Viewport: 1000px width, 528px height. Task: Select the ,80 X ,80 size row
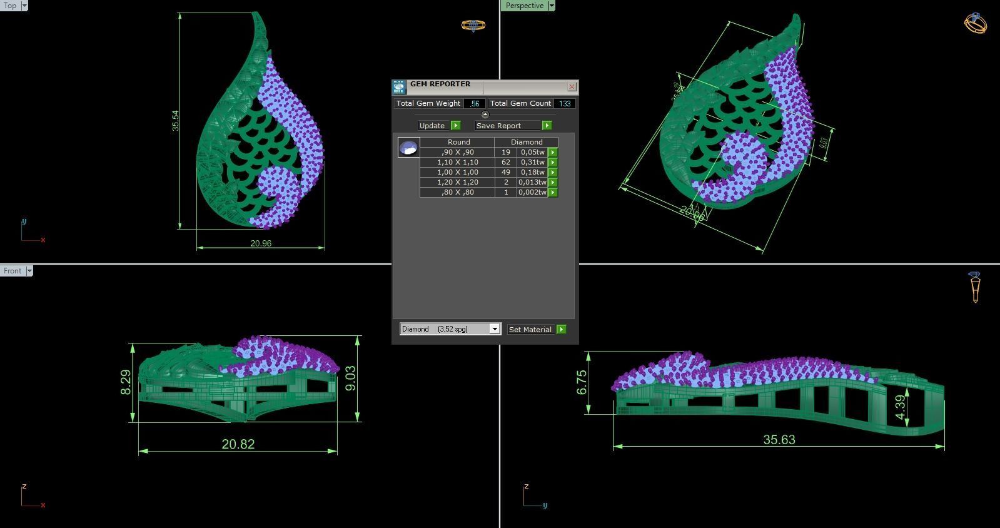[458, 192]
